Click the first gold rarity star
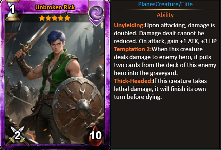 coord(42,18)
